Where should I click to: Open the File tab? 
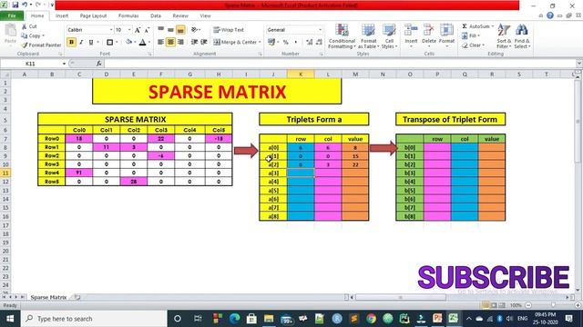(x=12, y=15)
